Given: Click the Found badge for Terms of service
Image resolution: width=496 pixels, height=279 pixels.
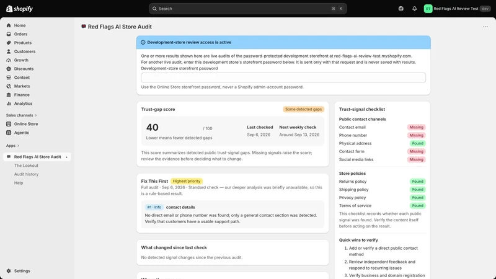Looking at the screenshot, I should click(417, 206).
